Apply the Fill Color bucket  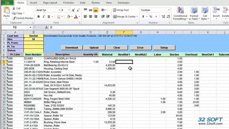pyautogui.click(x=68, y=16)
